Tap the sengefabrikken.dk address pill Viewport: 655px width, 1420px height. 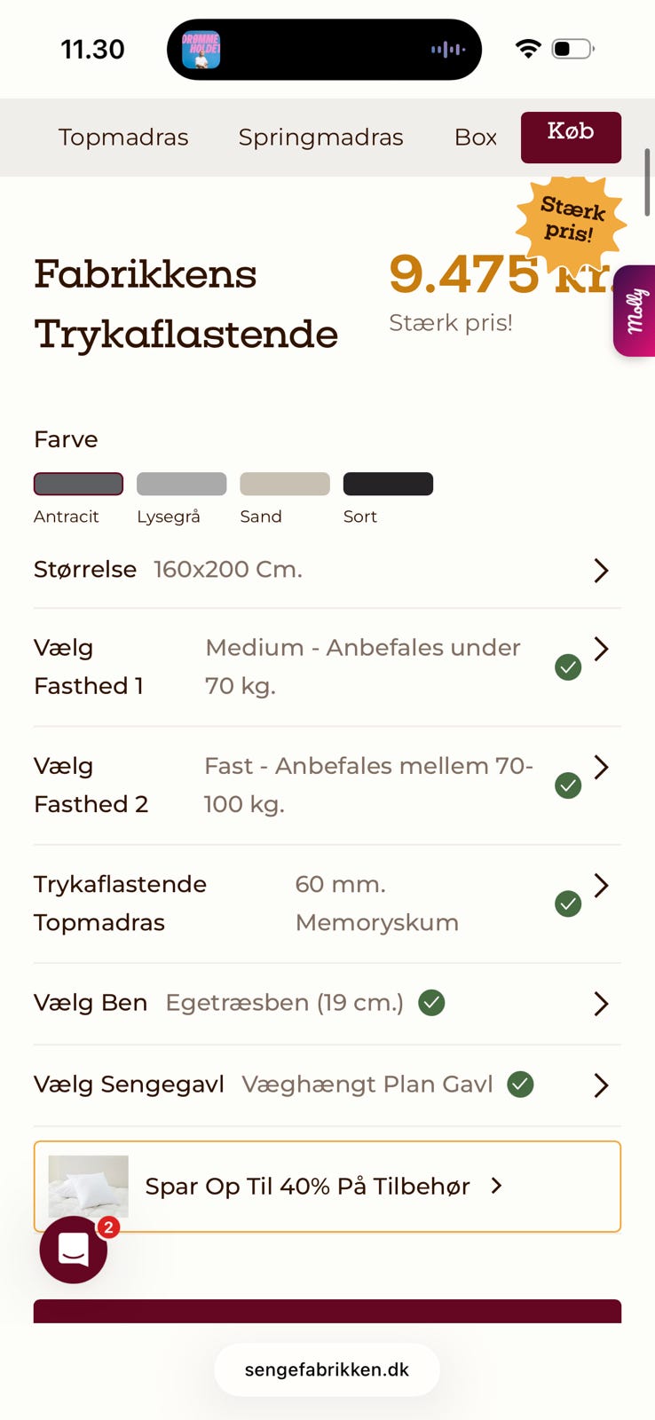[327, 1369]
